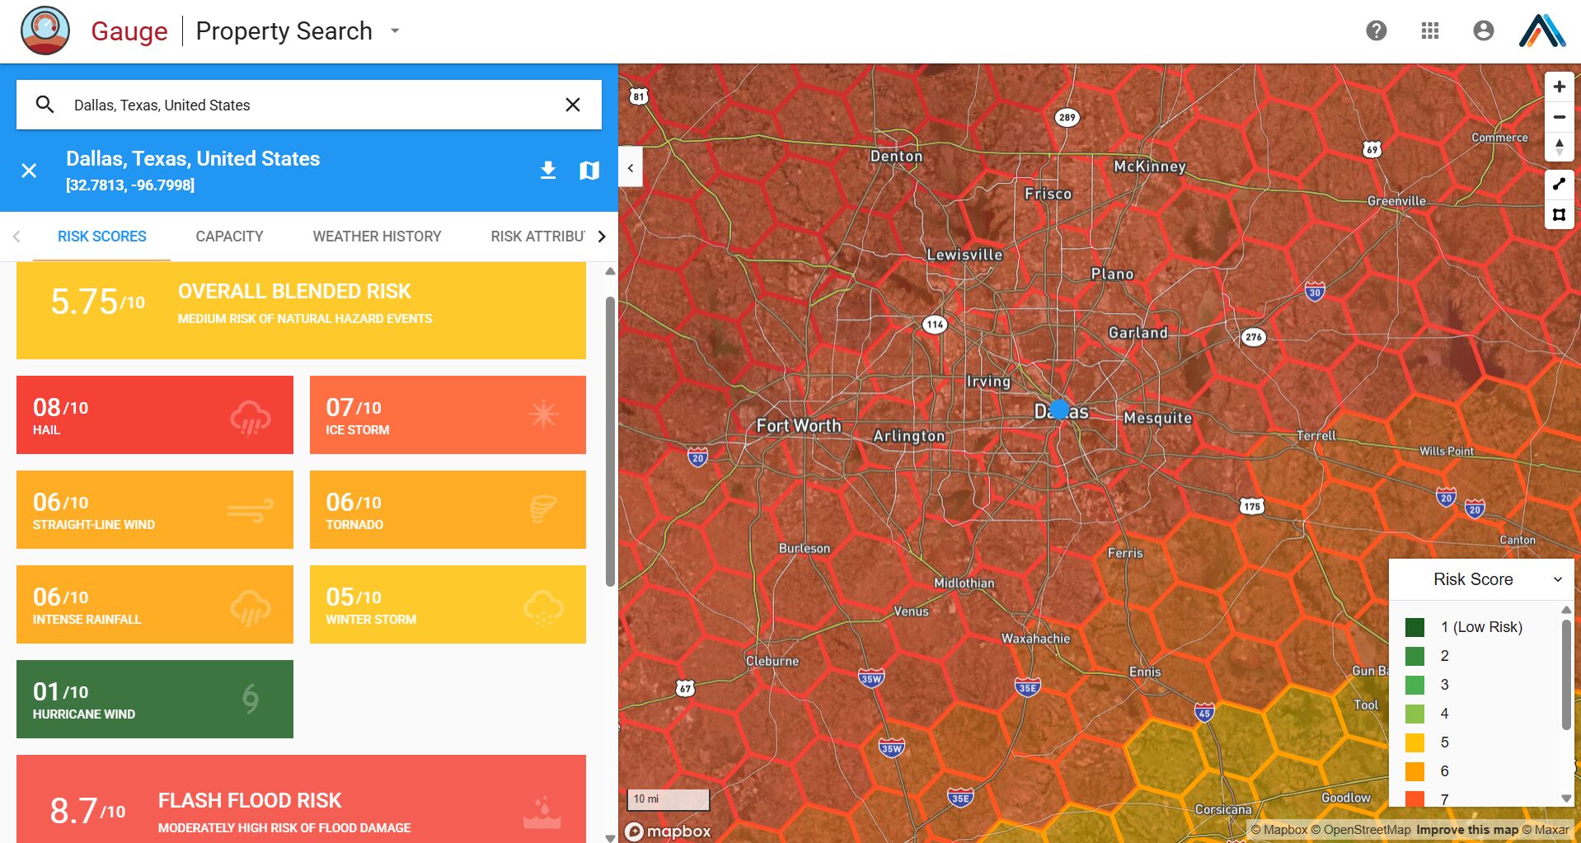Image resolution: width=1581 pixels, height=843 pixels.
Task: Show more tabs with right chevron
Action: pyautogui.click(x=602, y=237)
